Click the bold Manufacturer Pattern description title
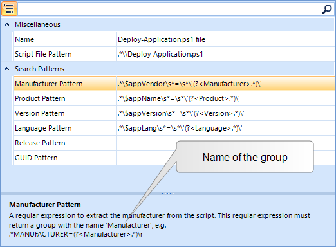Image resolution: width=336 pixels, height=247 pixels. pos(45,205)
